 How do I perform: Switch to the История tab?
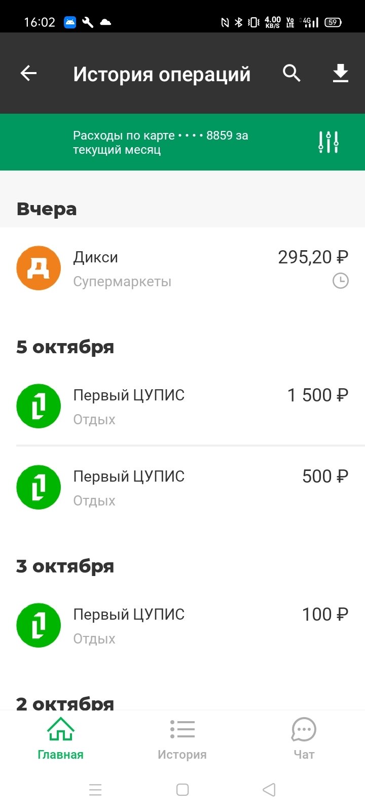[182, 738]
